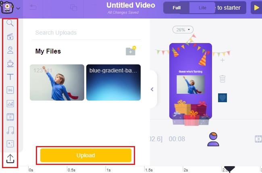
Task: Click the yellow play preview button
Action: click(x=256, y=8)
